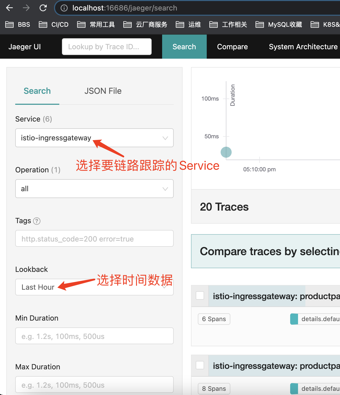Click the Duration axis title
Viewport: 340px width, 395px height.
(232, 95)
